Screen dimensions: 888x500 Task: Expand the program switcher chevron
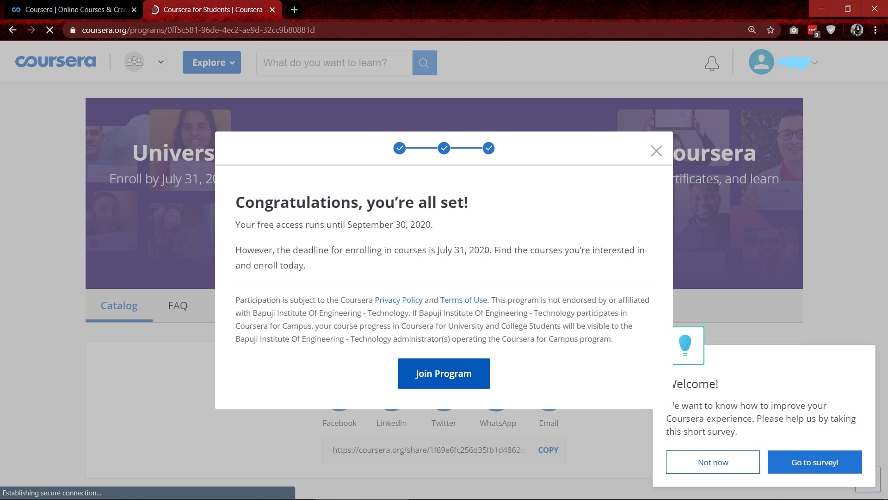click(161, 62)
